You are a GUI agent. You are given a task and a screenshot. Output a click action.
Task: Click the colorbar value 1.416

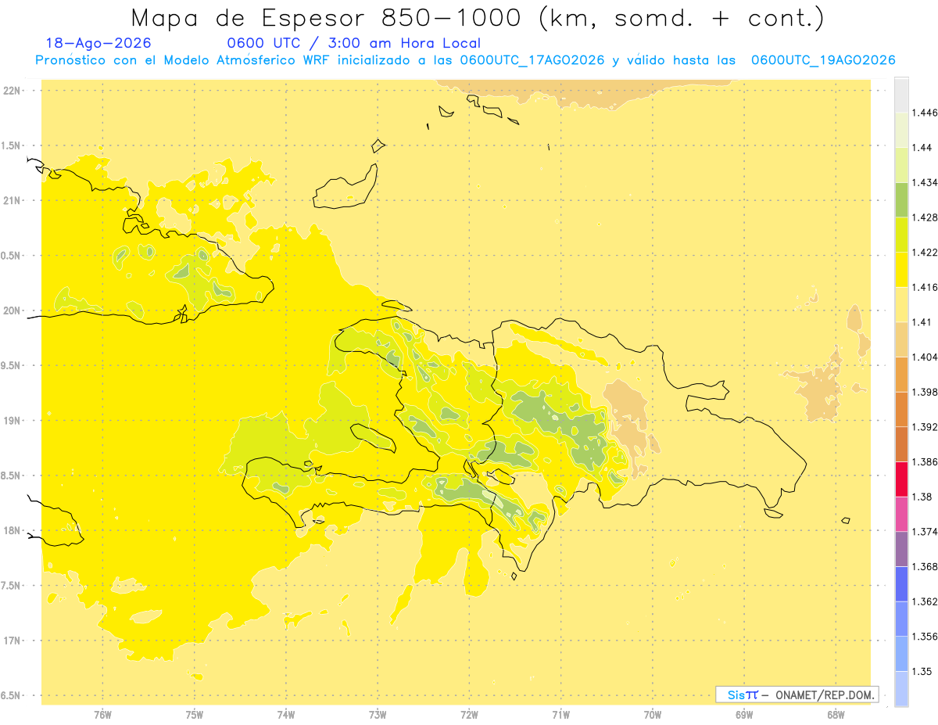click(925, 287)
